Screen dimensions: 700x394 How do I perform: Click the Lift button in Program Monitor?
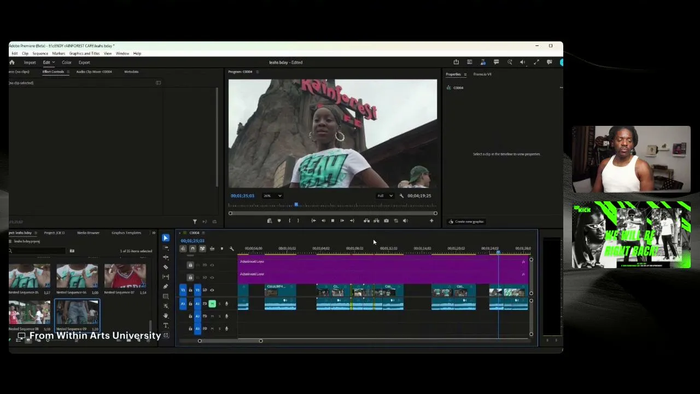tap(366, 221)
